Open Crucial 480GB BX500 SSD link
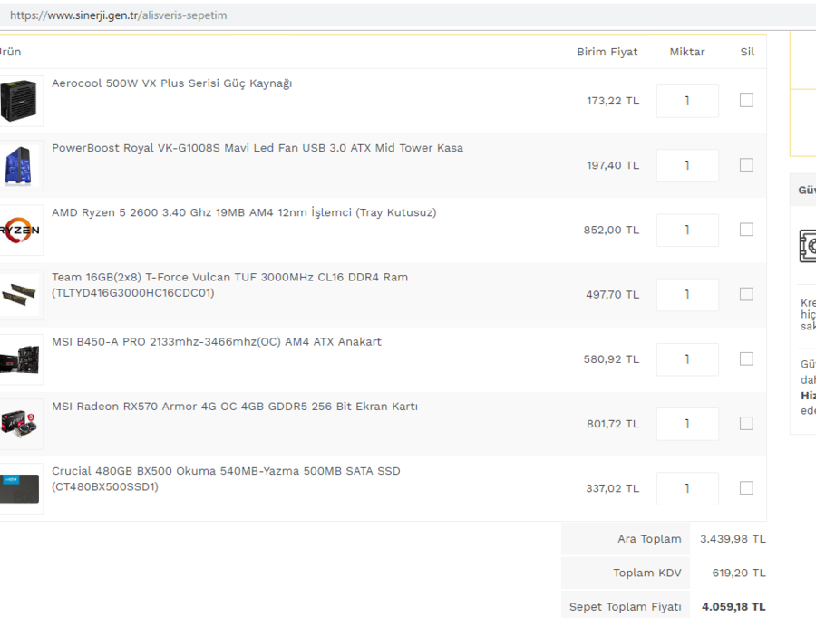 tap(226, 479)
